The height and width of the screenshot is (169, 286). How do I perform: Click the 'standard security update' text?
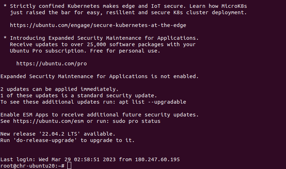tap(116, 96)
